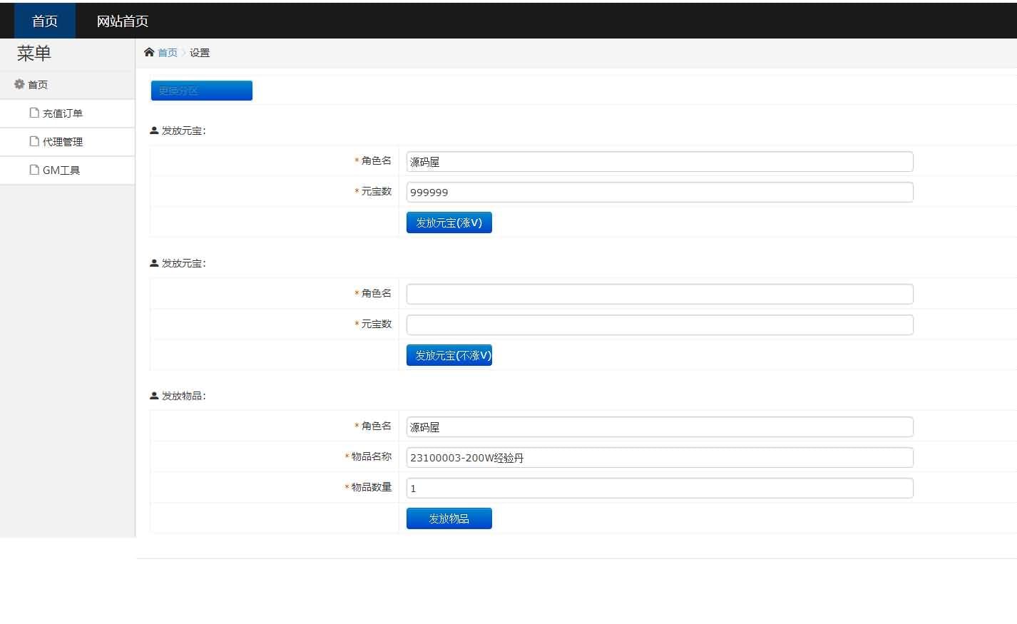This screenshot has width=1017, height=624.
Task: Click the empty 角色名 input field
Action: coord(659,294)
